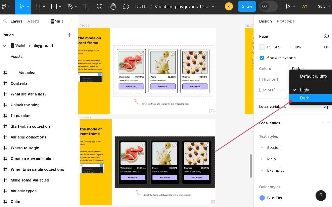
Task: Click the Resources components tool icon
Action: [x=100, y=6]
